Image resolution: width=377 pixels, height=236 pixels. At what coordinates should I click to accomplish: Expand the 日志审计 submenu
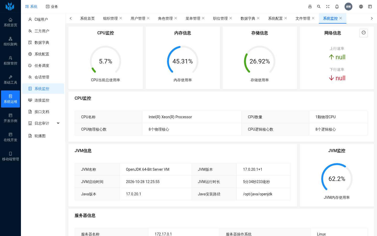[43, 123]
